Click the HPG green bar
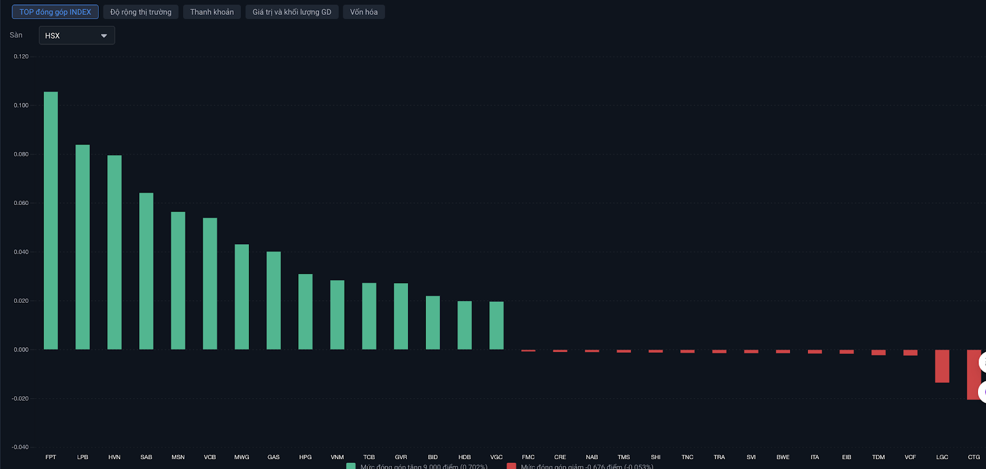Screen dimensions: 986x469 click(306, 311)
